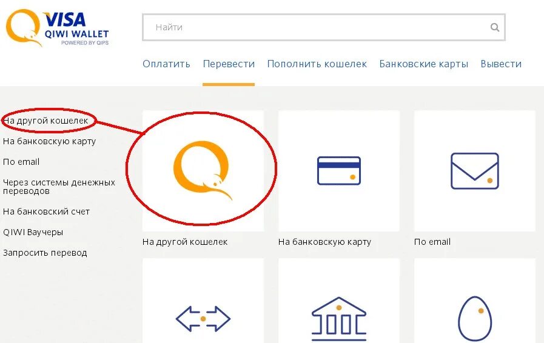544x343 pixels.
Task: Click the Visa QIWI Wallet logo
Action: click(x=57, y=28)
